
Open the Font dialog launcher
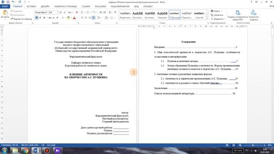78,23
